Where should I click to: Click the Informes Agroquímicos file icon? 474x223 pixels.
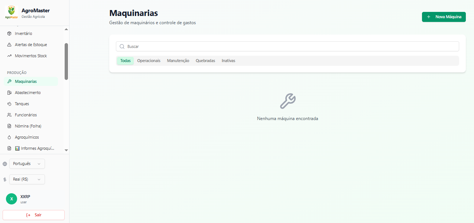pos(9,148)
